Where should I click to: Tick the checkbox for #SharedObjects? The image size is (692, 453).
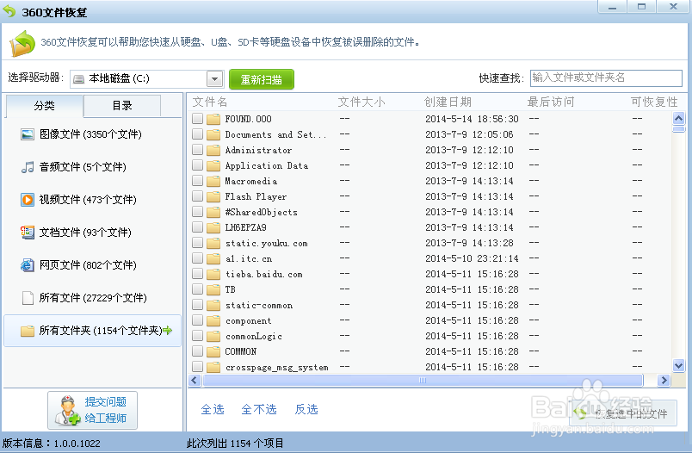(x=197, y=212)
